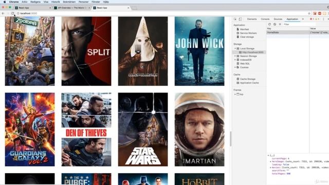Click the inspect element picker icon in DevTools
The height and width of the screenshot is (185, 329).
click(235, 19)
